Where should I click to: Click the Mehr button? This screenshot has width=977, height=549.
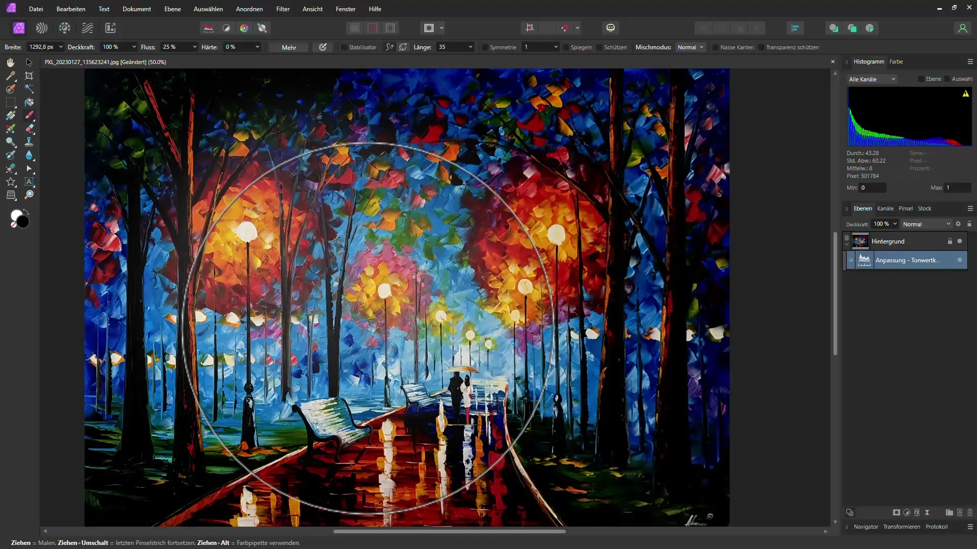[x=289, y=47]
